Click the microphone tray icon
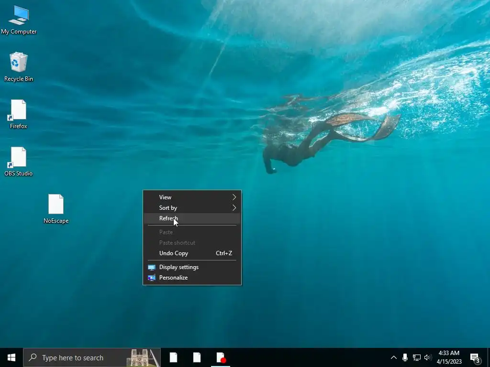The width and height of the screenshot is (490, 367). [405, 357]
